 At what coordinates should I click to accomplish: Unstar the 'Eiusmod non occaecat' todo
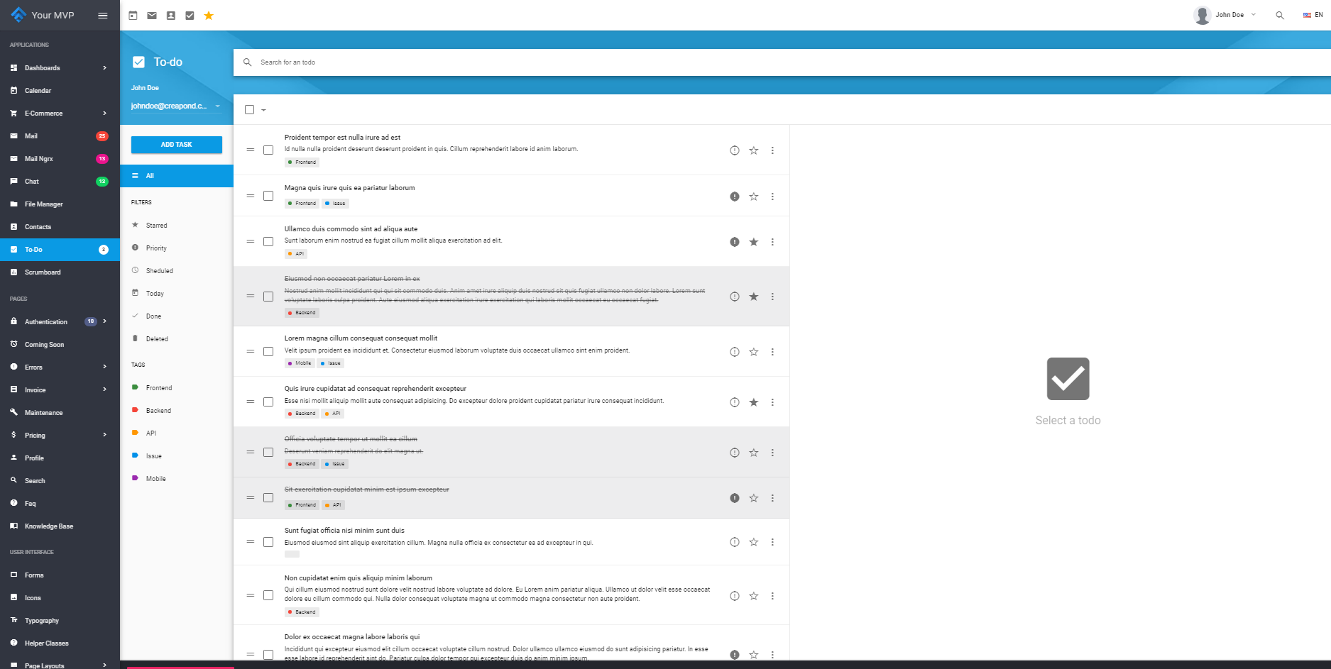(x=754, y=297)
